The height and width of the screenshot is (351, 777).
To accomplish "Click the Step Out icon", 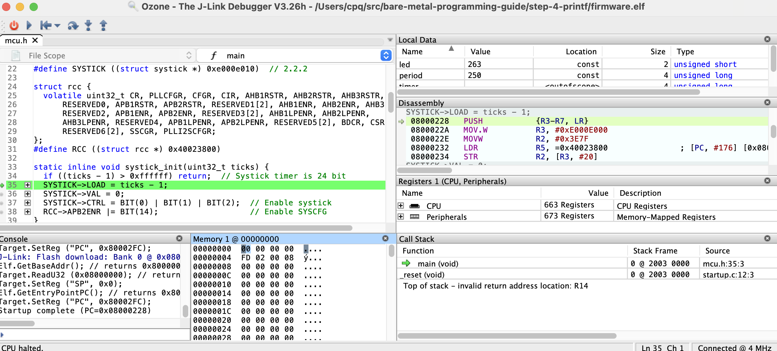I will 103,25.
